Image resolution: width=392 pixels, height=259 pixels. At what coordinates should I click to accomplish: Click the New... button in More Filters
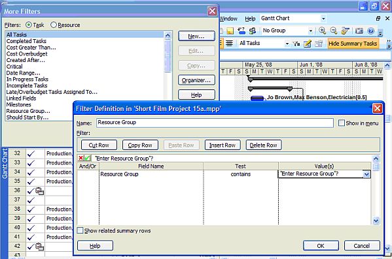click(196, 36)
